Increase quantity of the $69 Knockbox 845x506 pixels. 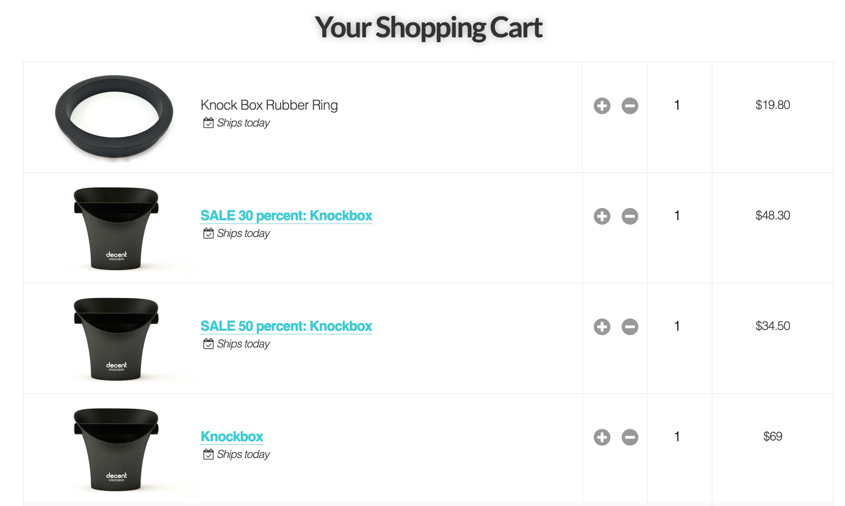[602, 437]
